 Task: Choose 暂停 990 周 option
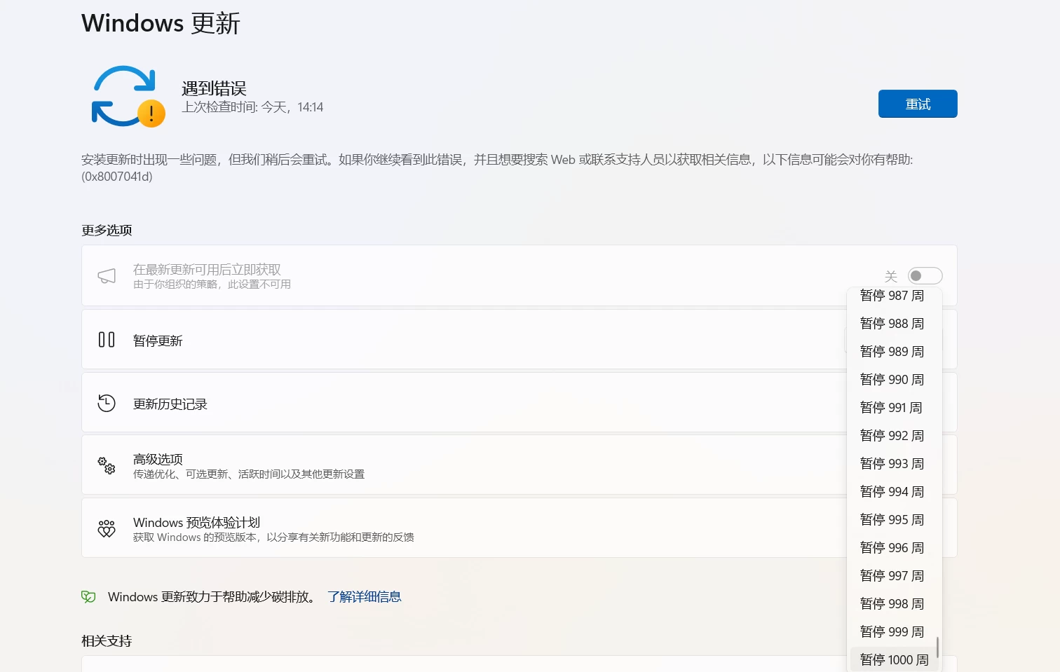[x=892, y=380]
